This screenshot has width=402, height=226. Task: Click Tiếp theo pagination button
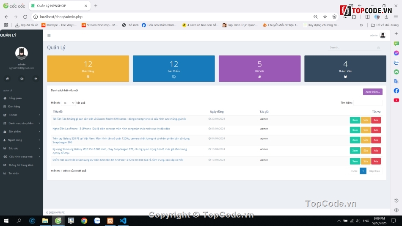click(x=374, y=171)
